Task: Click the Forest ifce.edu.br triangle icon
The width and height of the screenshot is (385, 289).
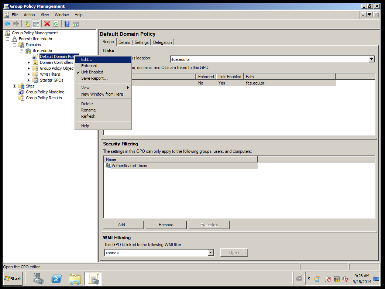Action: [x=14, y=39]
